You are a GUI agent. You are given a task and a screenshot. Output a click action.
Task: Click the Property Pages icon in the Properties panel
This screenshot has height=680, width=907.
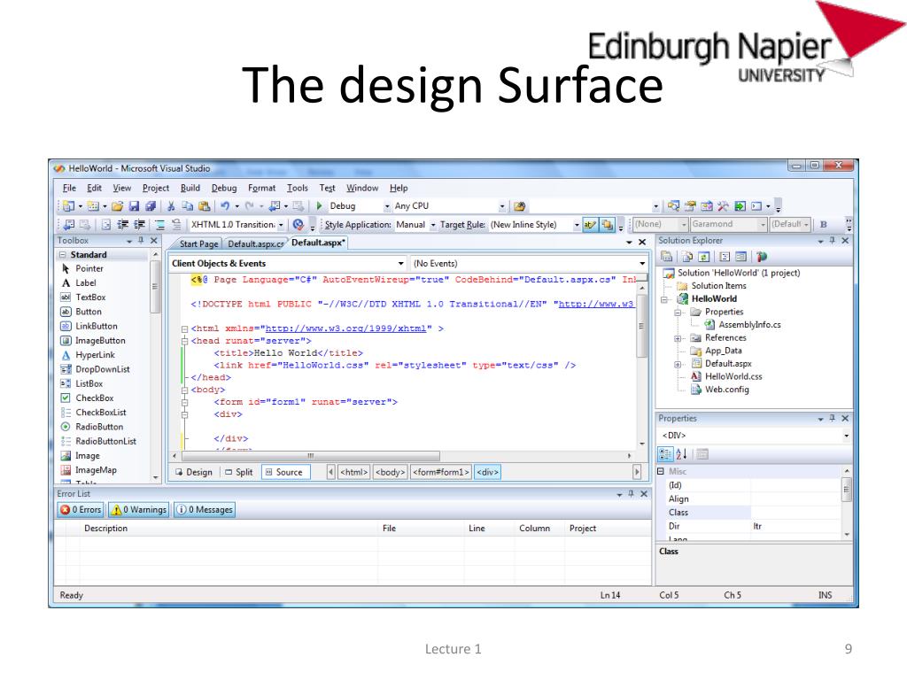click(x=702, y=454)
